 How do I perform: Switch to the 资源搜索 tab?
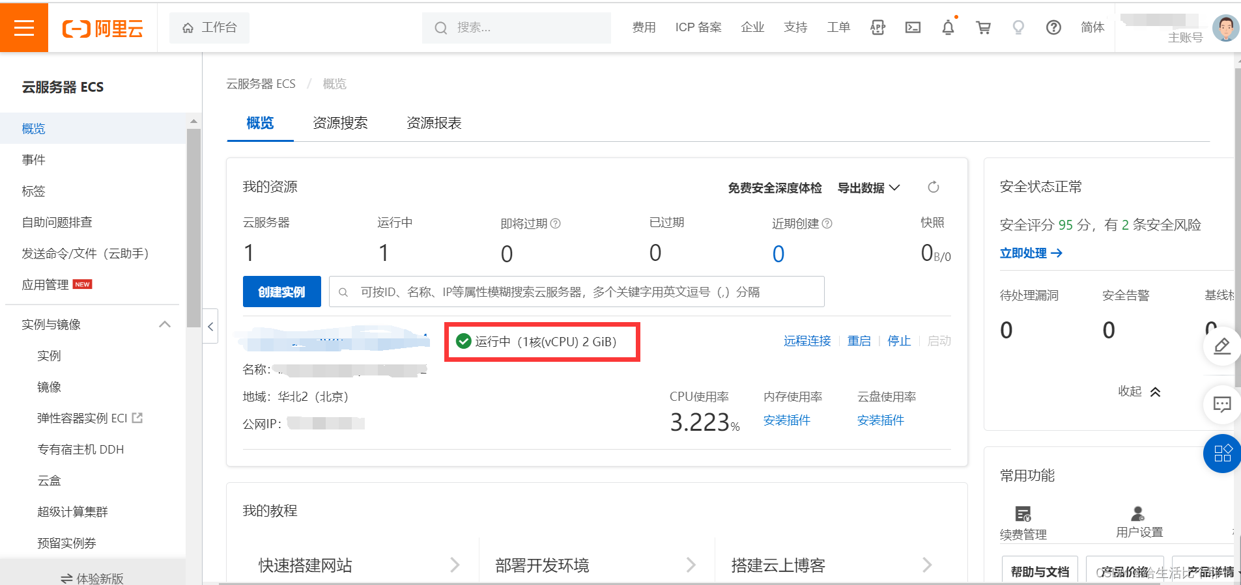click(x=340, y=123)
